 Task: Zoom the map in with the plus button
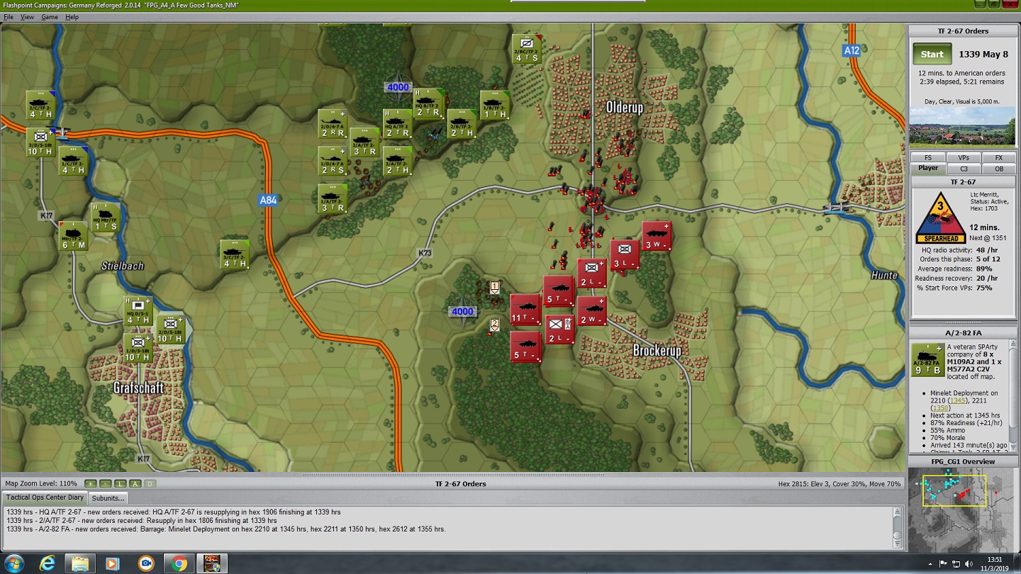pos(90,484)
